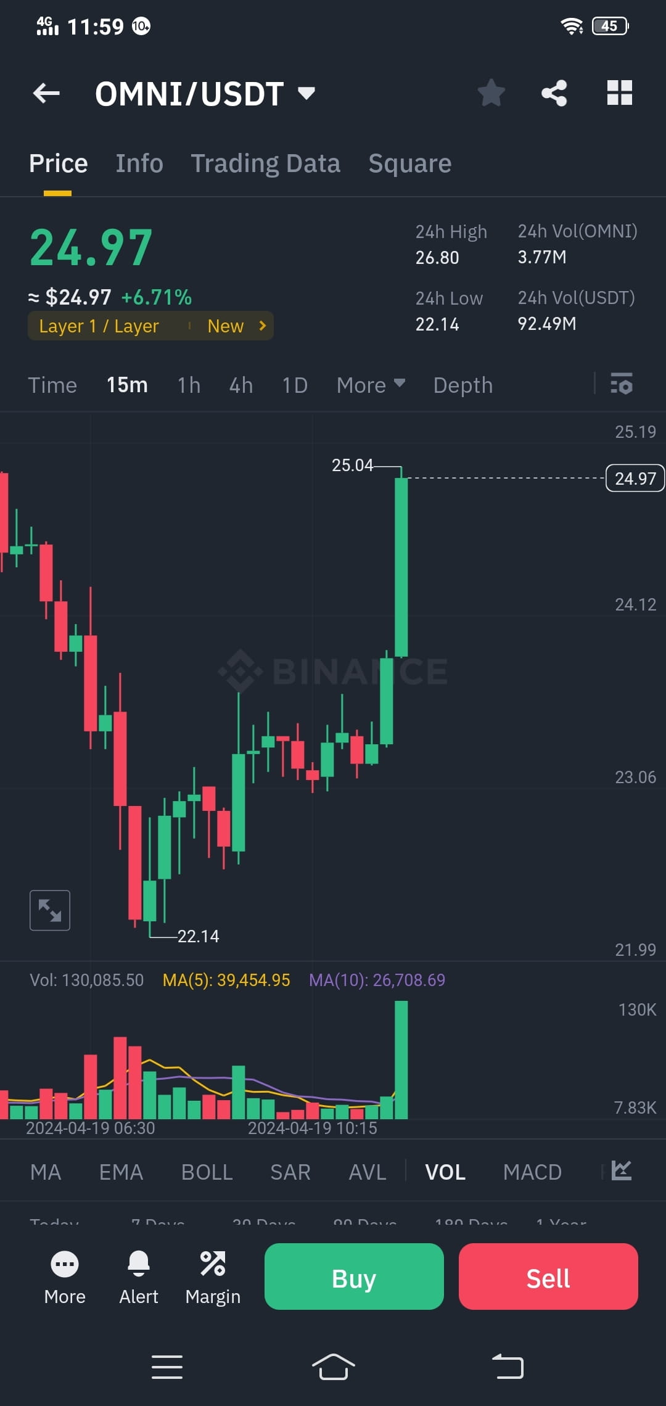This screenshot has height=1406, width=666.
Task: Toggle the BOLL indicator on
Action: click(x=207, y=1171)
